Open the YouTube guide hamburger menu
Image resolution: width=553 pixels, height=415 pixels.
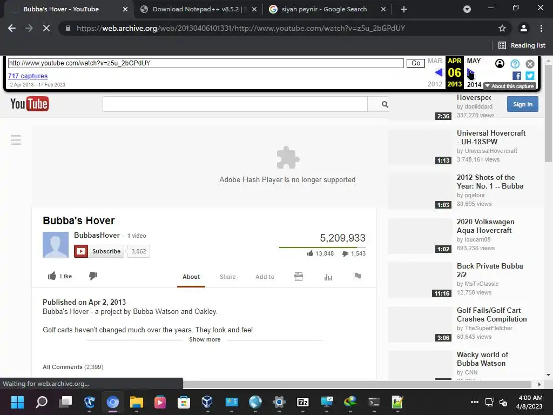click(16, 140)
